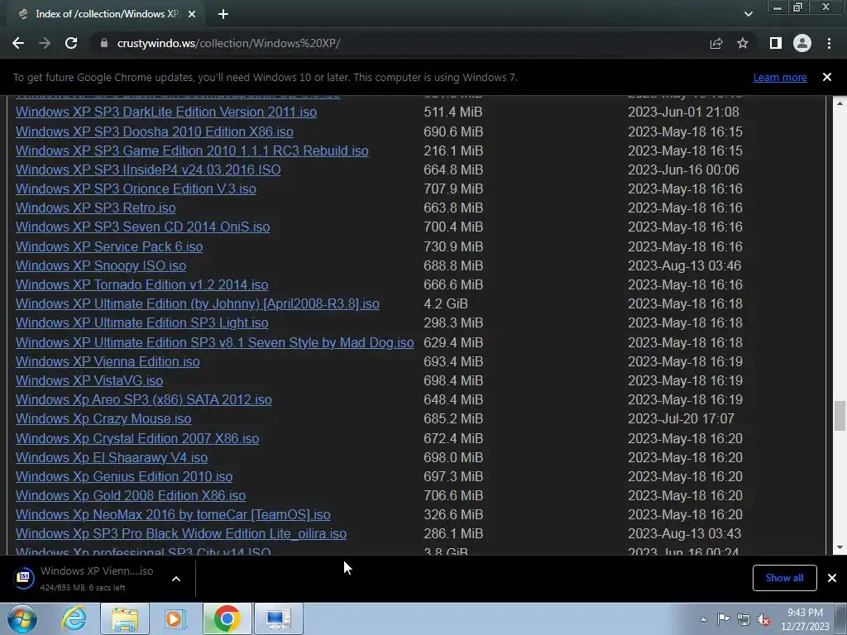View site security lock information
Viewport: 847px width, 635px height.
[x=104, y=43]
